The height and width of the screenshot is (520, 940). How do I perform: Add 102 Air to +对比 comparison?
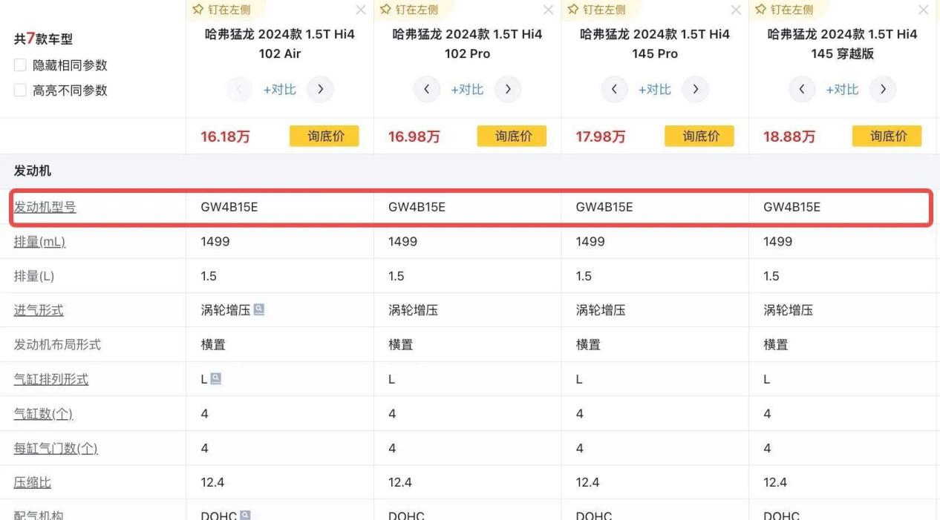click(280, 89)
